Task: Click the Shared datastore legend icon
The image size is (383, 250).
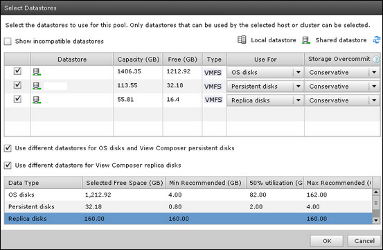Action: 306,40
